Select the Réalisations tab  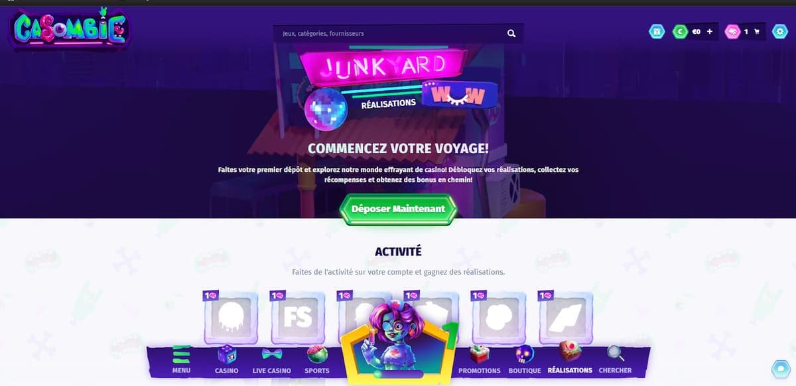pos(570,359)
